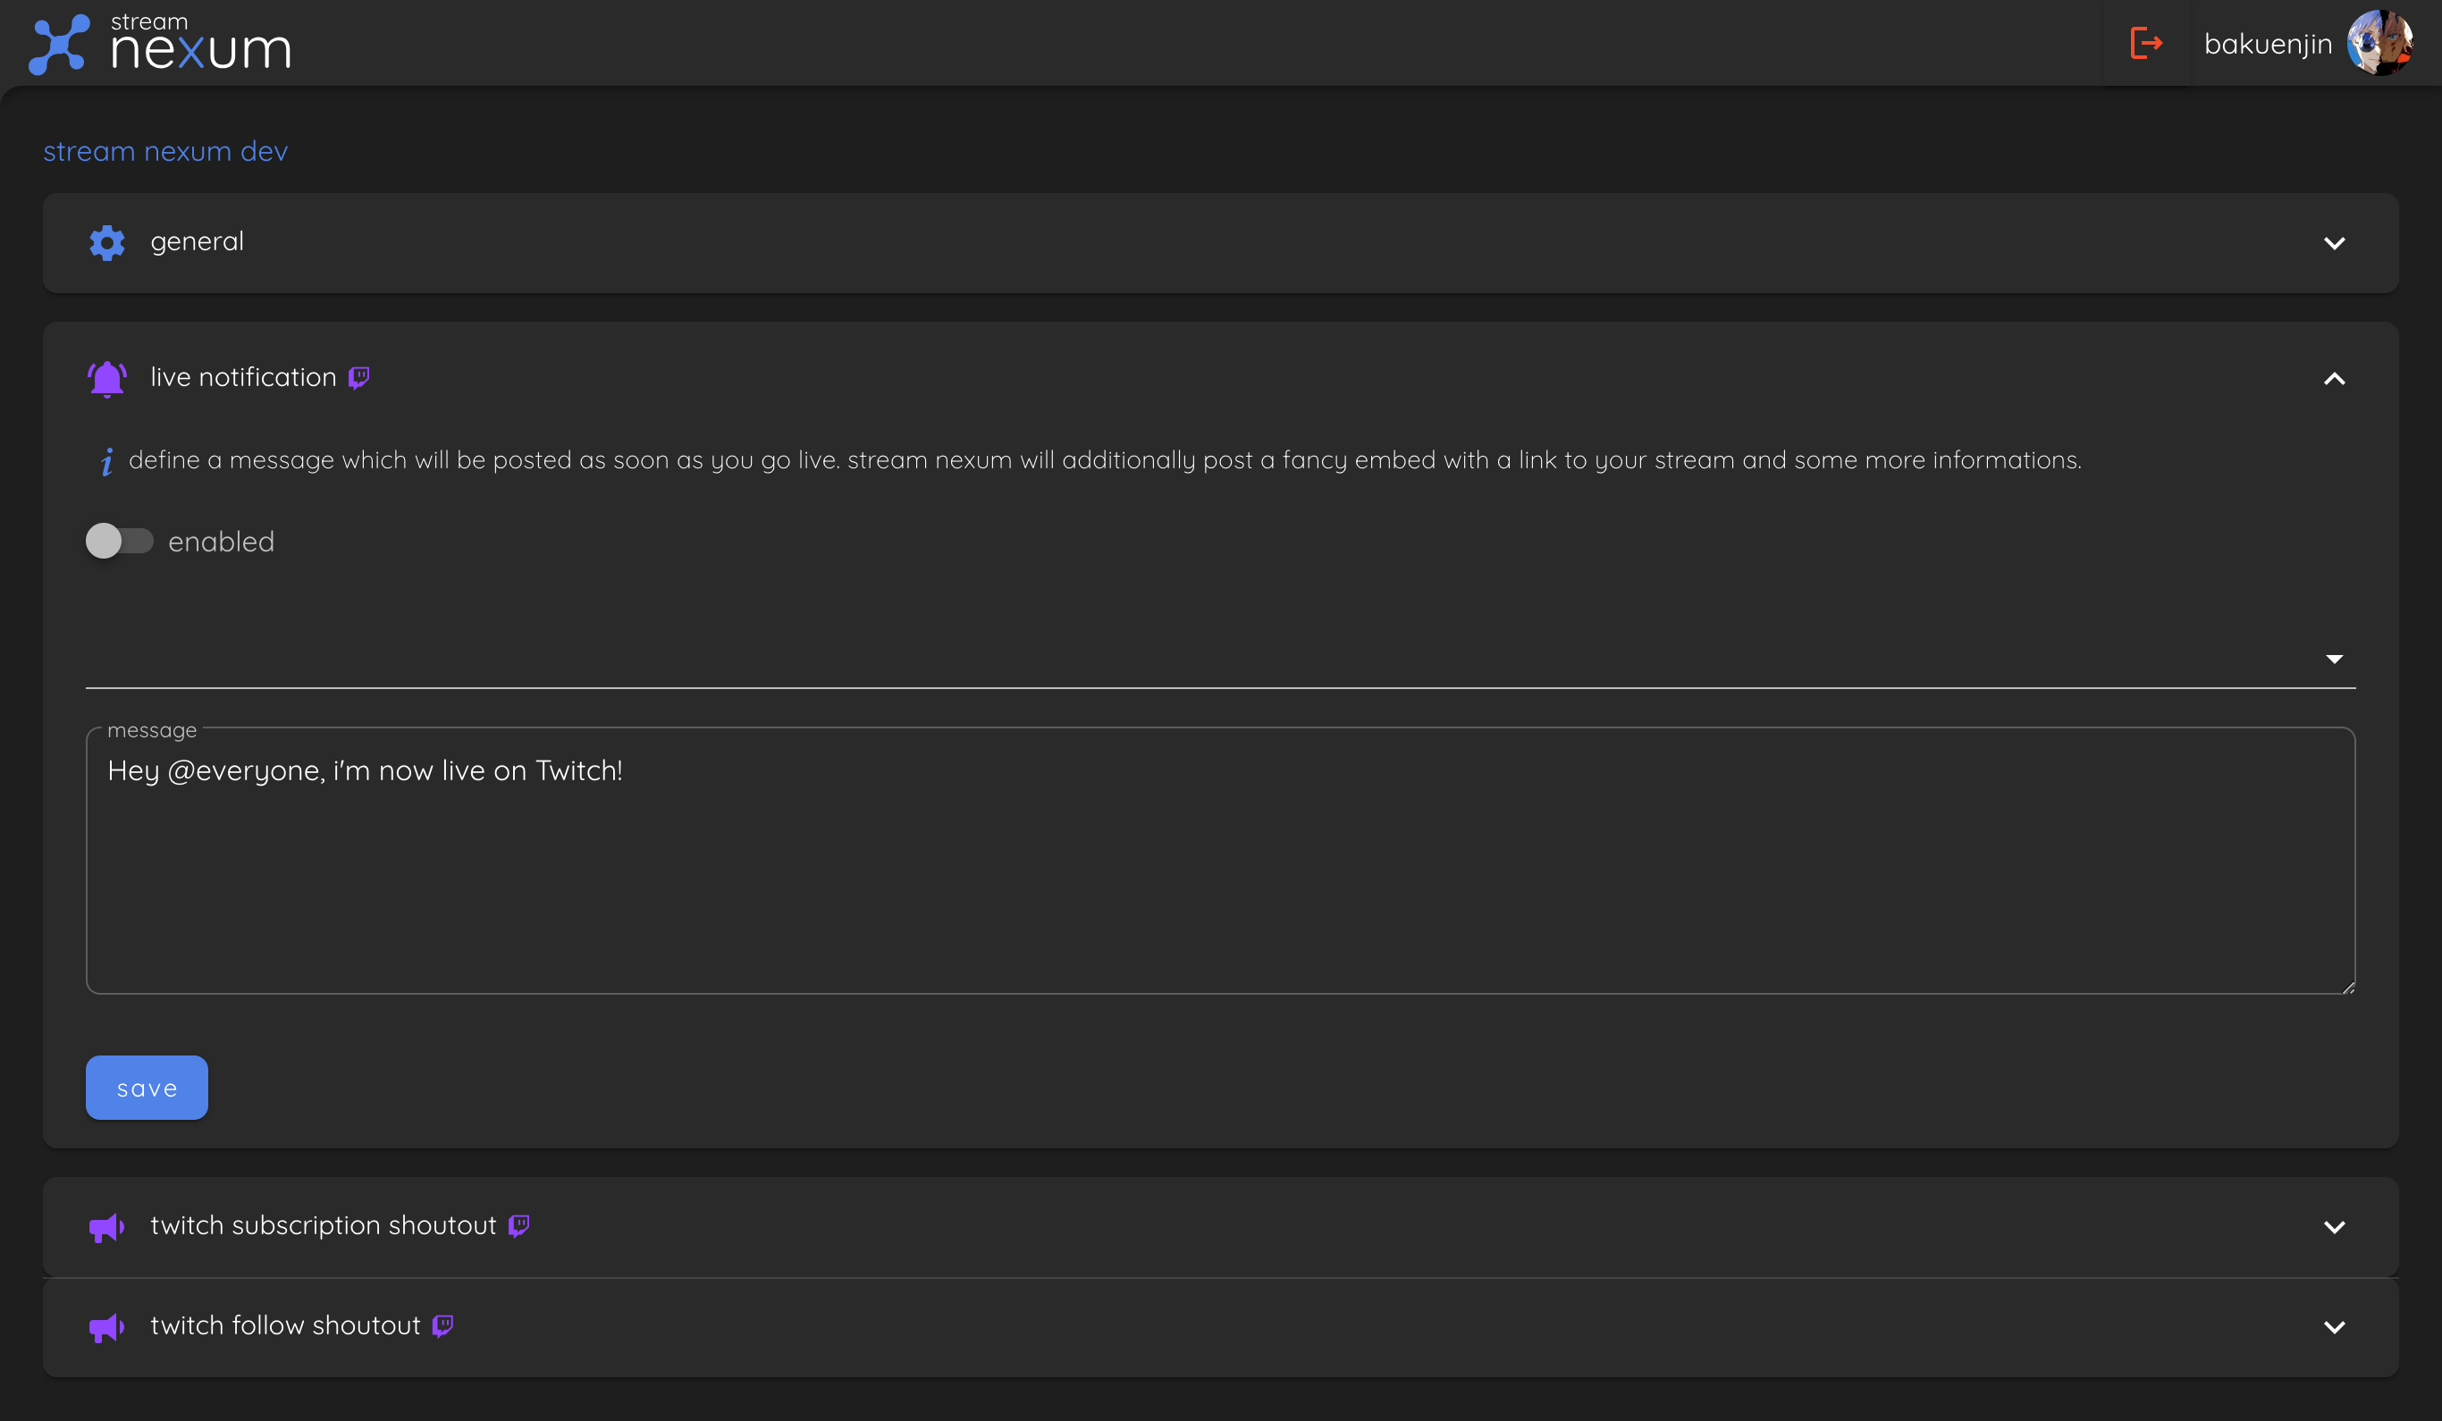Open the channel selection dropdown arrow
This screenshot has width=2442, height=1421.
pyautogui.click(x=2334, y=659)
